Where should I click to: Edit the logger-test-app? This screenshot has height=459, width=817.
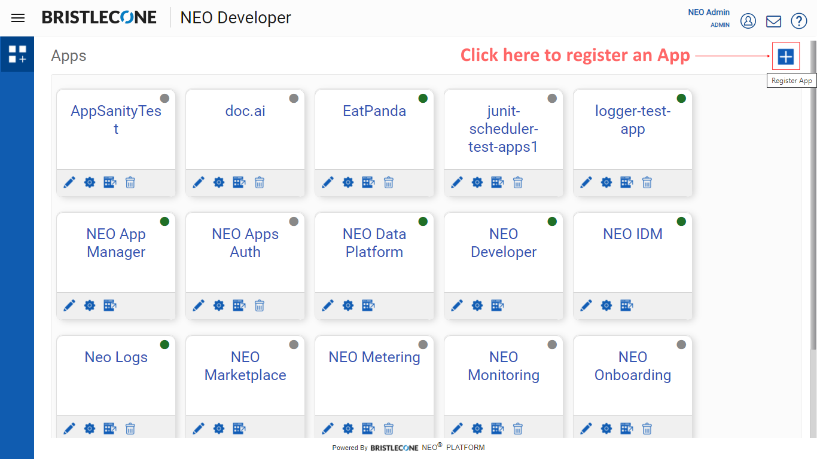pyautogui.click(x=586, y=182)
